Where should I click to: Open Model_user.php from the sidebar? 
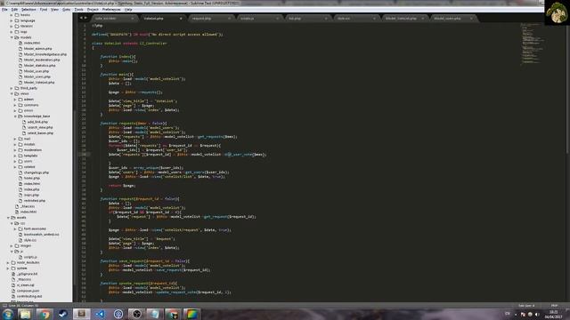[37, 71]
